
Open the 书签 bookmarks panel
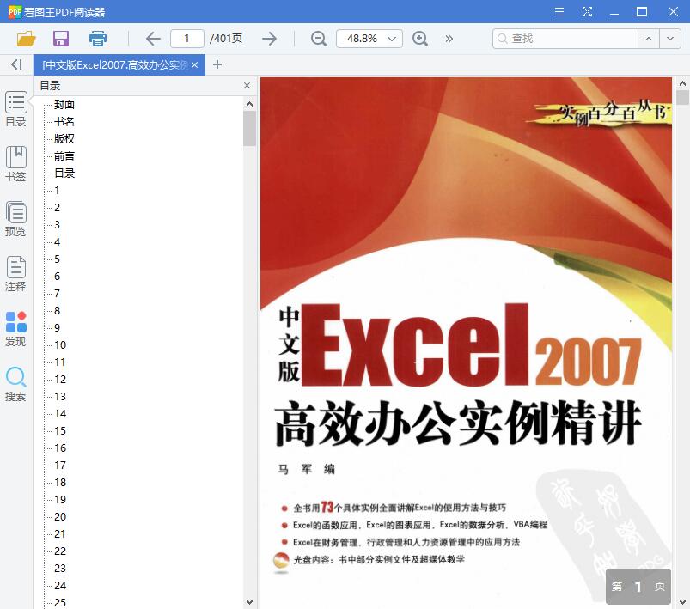pos(16,164)
